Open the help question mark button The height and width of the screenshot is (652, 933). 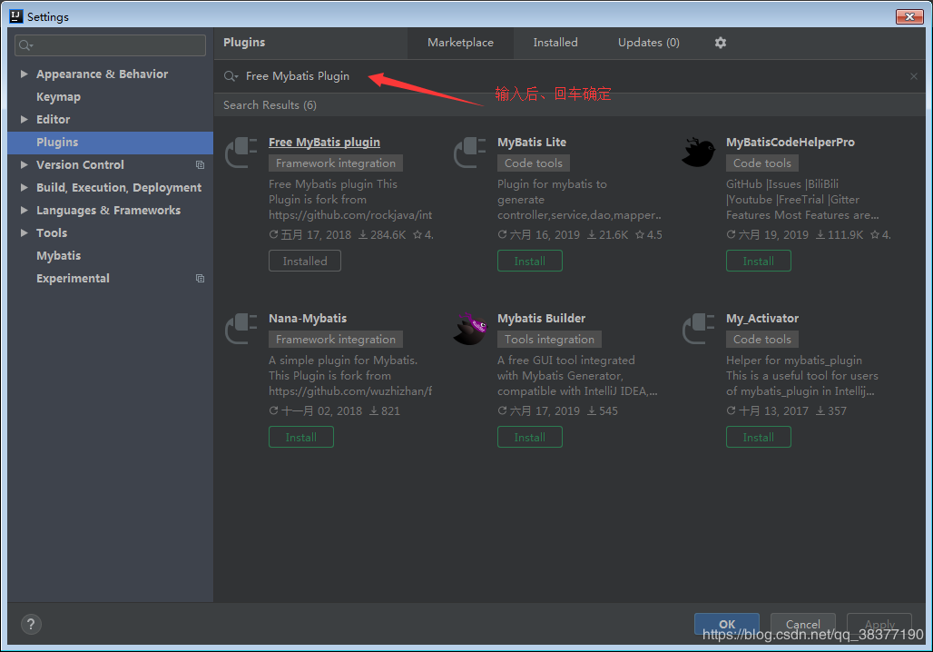click(x=31, y=624)
